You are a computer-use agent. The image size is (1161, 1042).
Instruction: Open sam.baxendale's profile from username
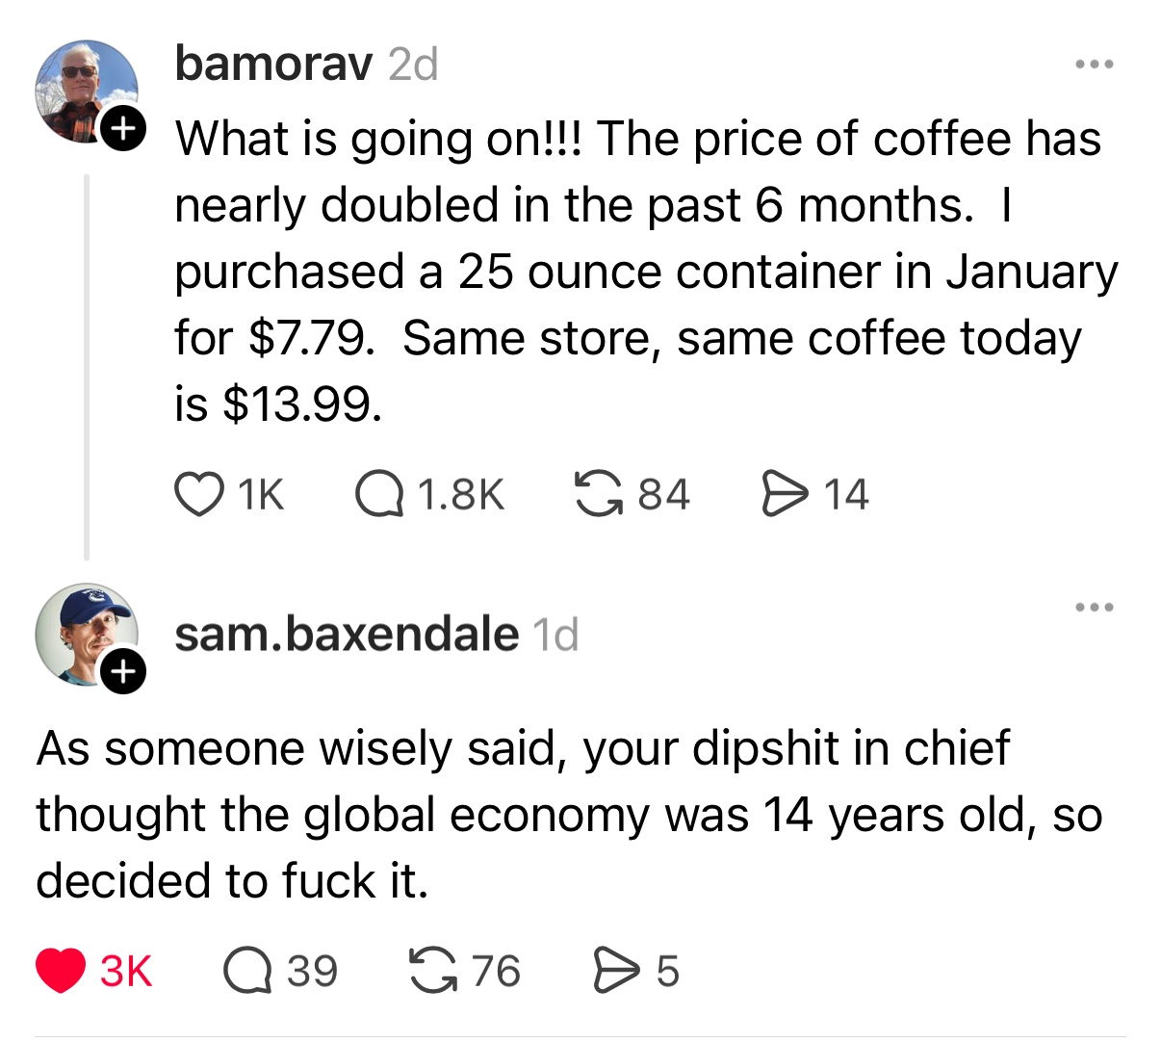tap(347, 634)
